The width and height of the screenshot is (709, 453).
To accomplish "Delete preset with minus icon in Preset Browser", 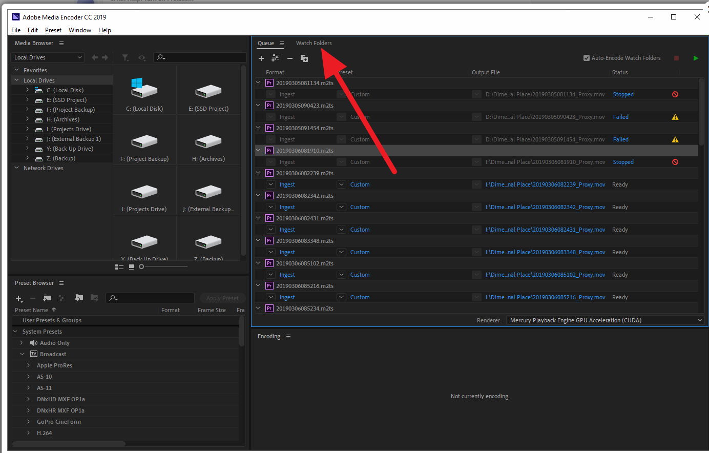I will tap(33, 298).
